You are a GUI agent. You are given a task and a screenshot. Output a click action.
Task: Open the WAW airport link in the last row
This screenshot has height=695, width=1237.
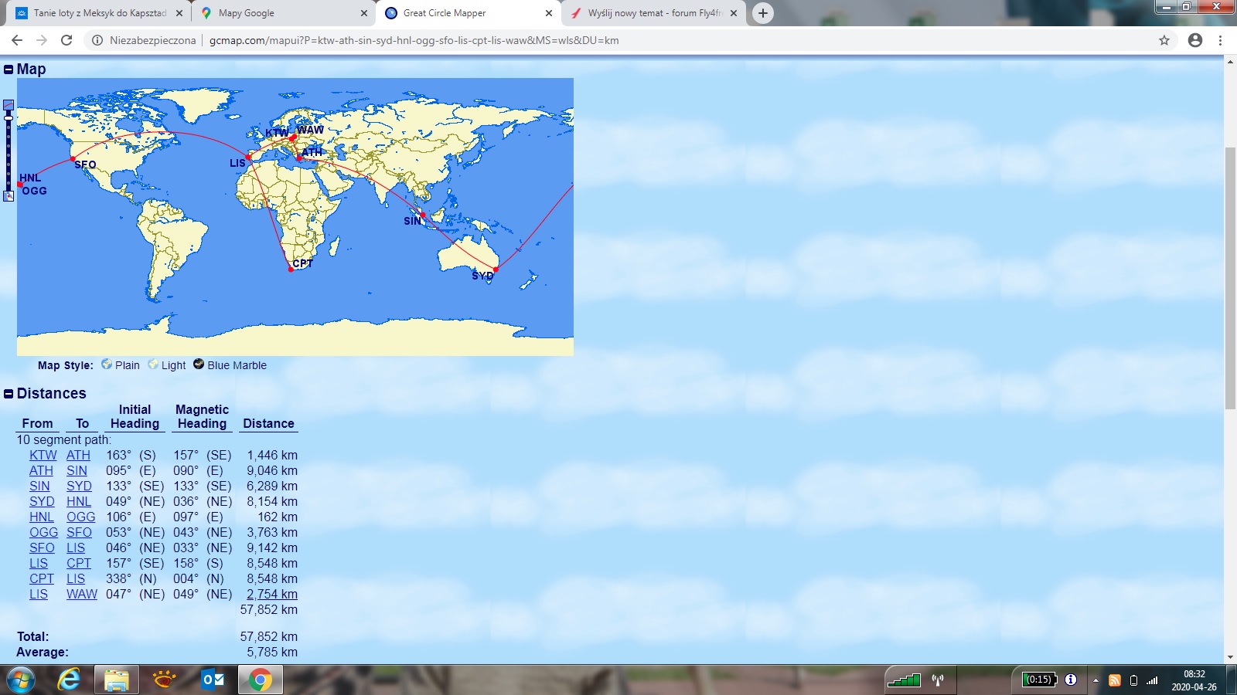pyautogui.click(x=82, y=595)
